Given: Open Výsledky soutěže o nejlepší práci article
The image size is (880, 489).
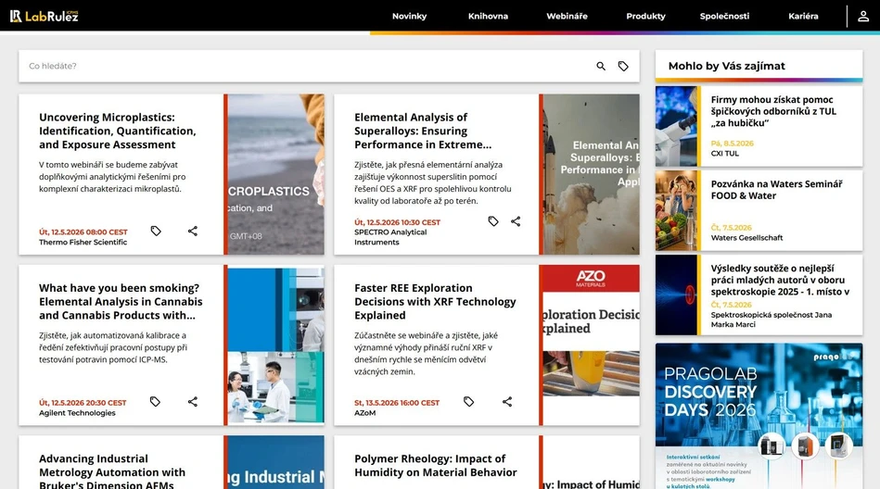Looking at the screenshot, I should click(780, 280).
